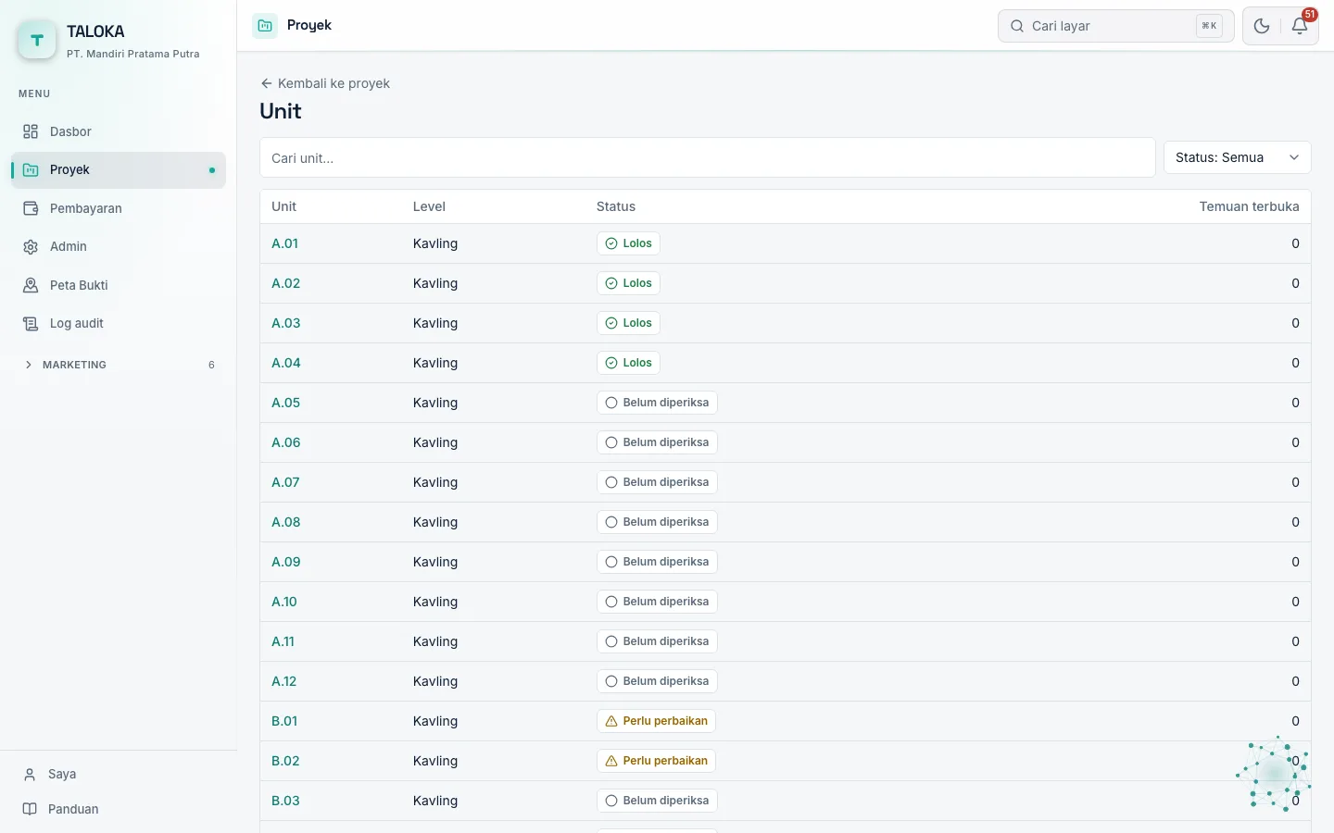This screenshot has height=833, width=1334.
Task: Focus the Cari layar search box
Action: tap(1115, 26)
